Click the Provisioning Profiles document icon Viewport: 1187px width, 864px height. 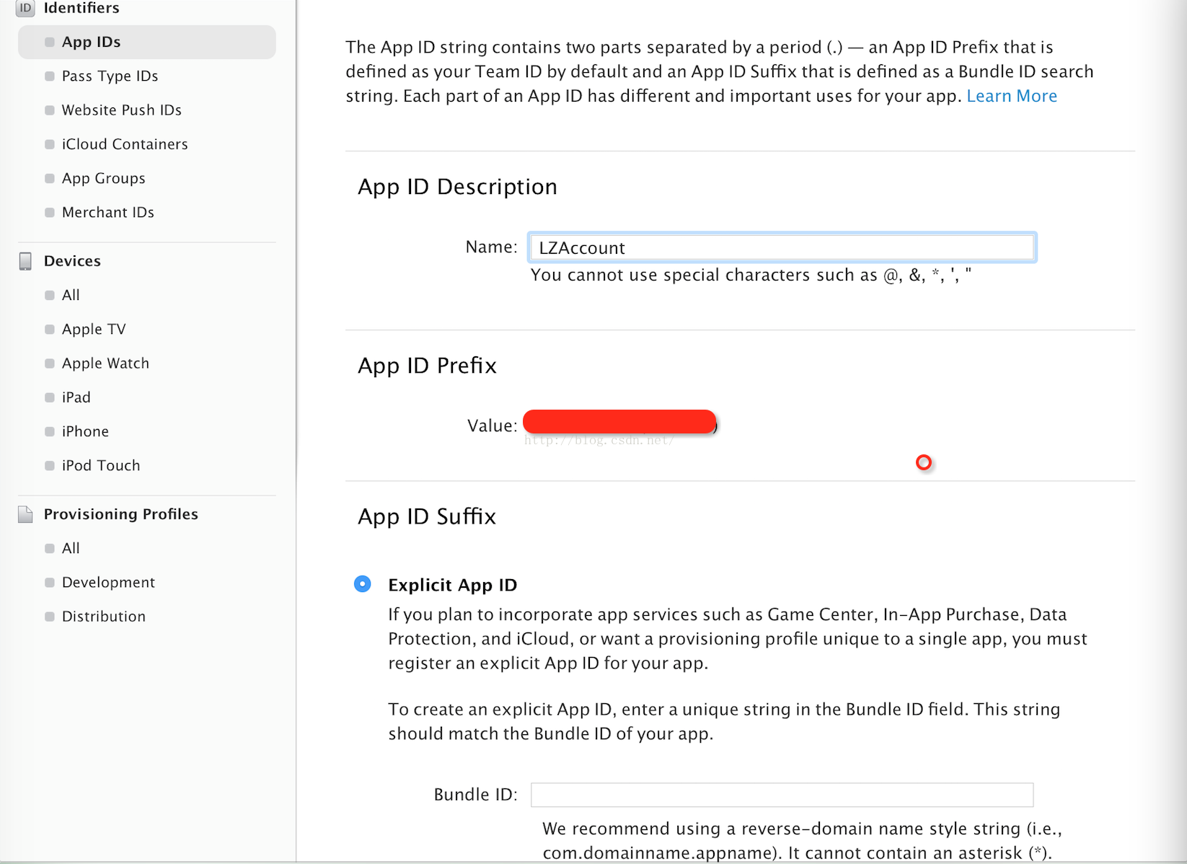[x=25, y=514]
